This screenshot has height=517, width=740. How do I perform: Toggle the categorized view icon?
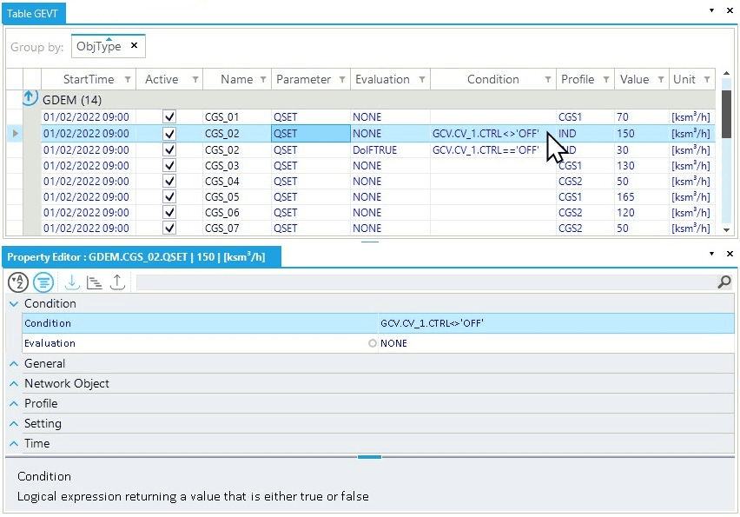pos(43,282)
